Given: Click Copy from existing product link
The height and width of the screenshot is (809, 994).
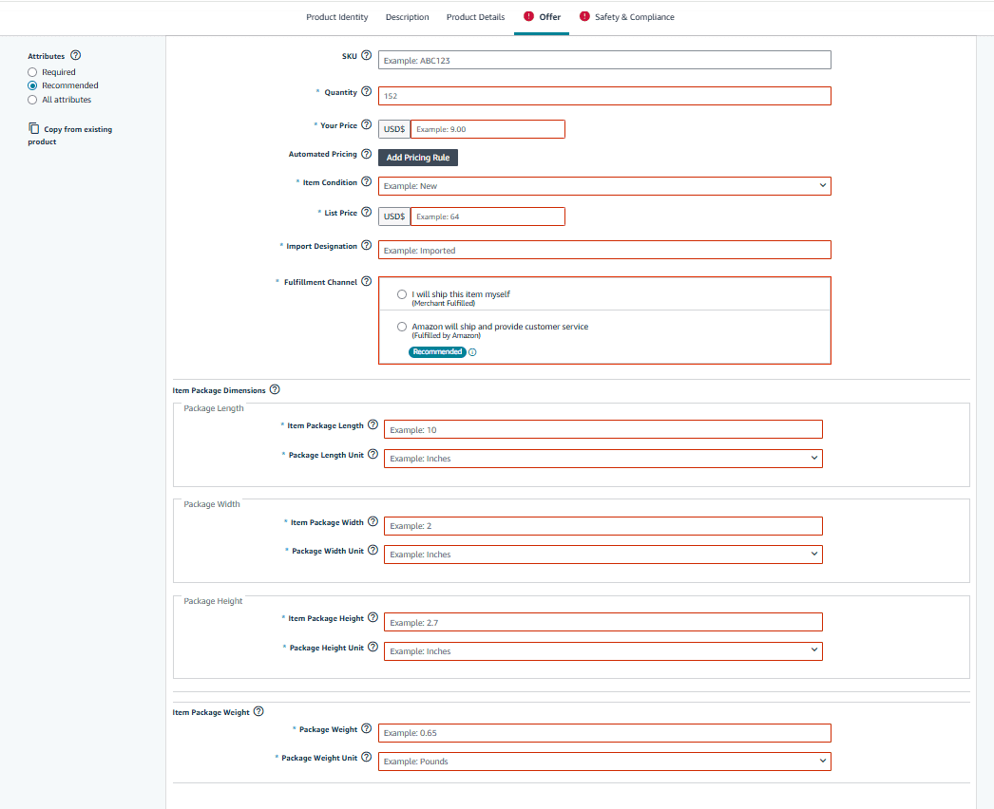Looking at the screenshot, I should tap(69, 135).
